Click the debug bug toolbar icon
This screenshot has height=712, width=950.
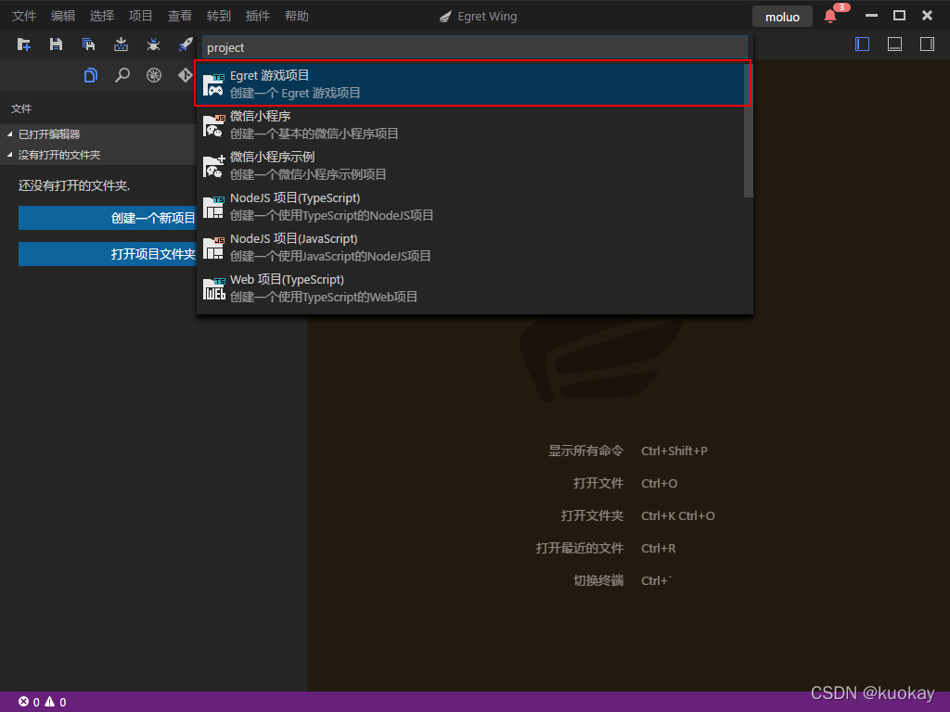click(153, 44)
